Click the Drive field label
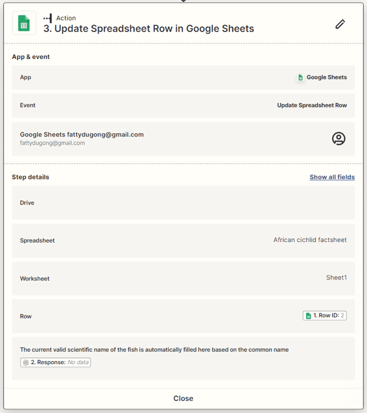367x413 pixels. (27, 203)
